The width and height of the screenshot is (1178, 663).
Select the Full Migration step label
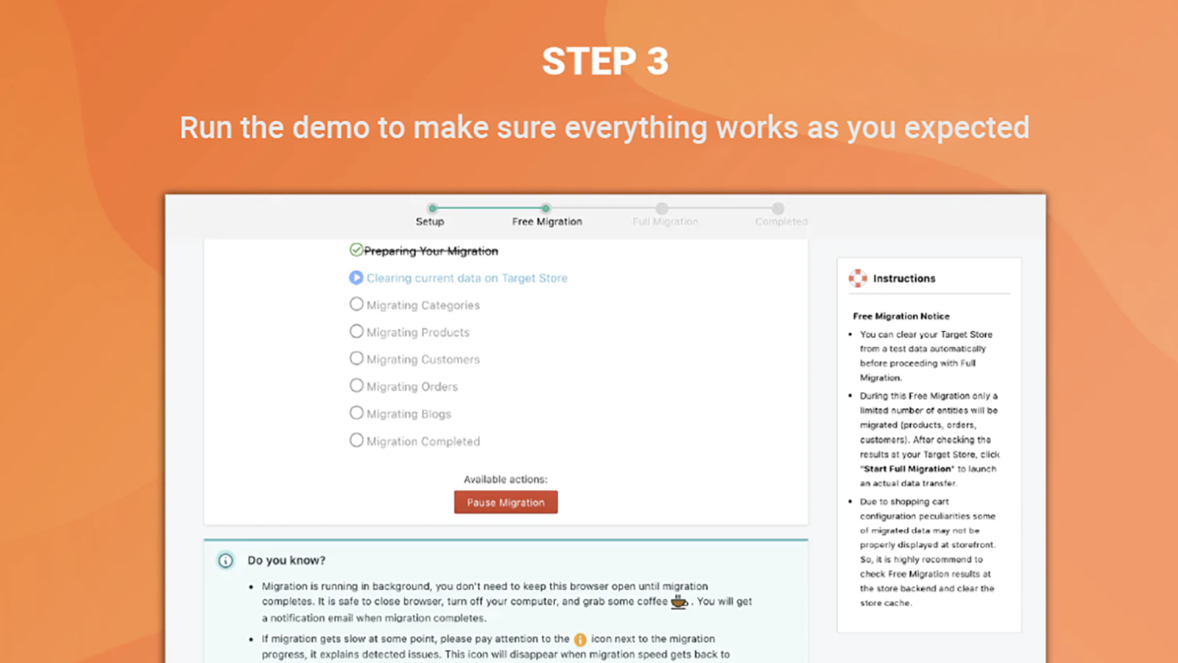(665, 221)
